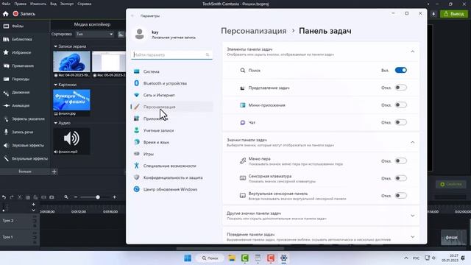Open the Справка menu
Screen dimensions: 471x265
pos(84,4)
